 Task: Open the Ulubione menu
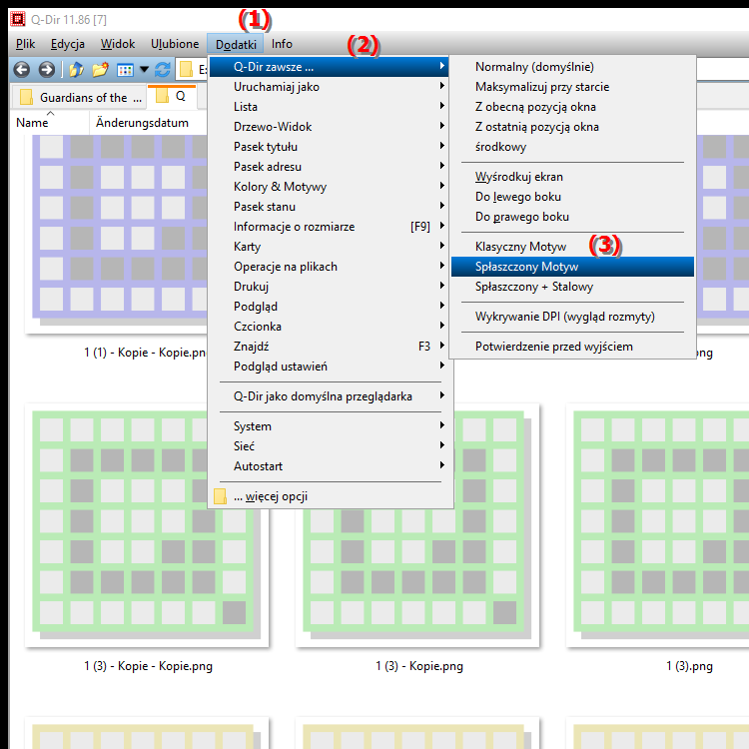point(175,44)
